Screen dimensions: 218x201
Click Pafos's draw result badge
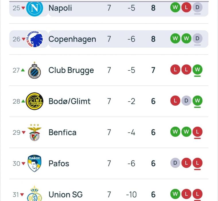pos(175,163)
